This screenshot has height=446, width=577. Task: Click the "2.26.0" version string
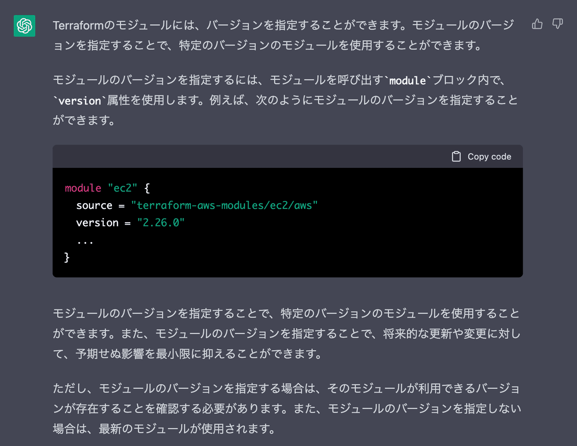click(x=161, y=223)
